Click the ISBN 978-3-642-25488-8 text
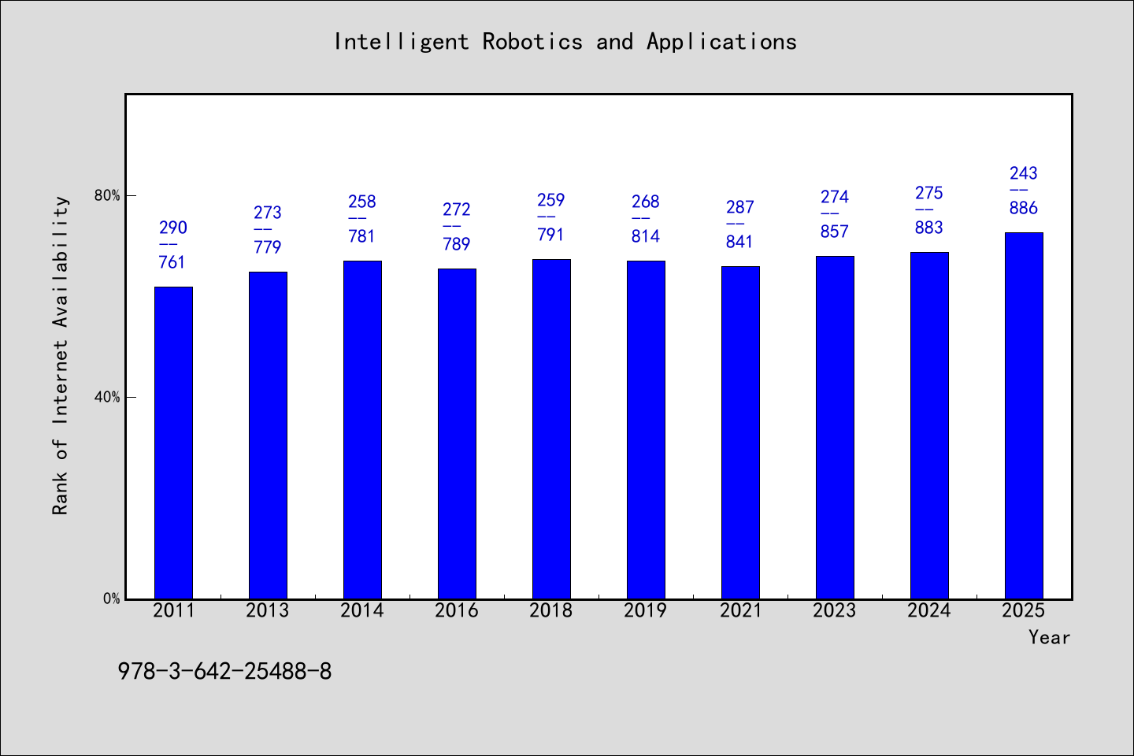 point(224,672)
